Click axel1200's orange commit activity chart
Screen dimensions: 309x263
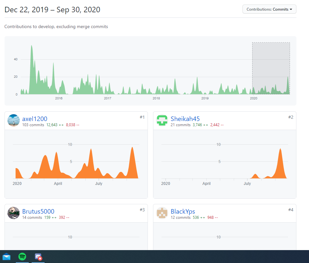(77, 163)
